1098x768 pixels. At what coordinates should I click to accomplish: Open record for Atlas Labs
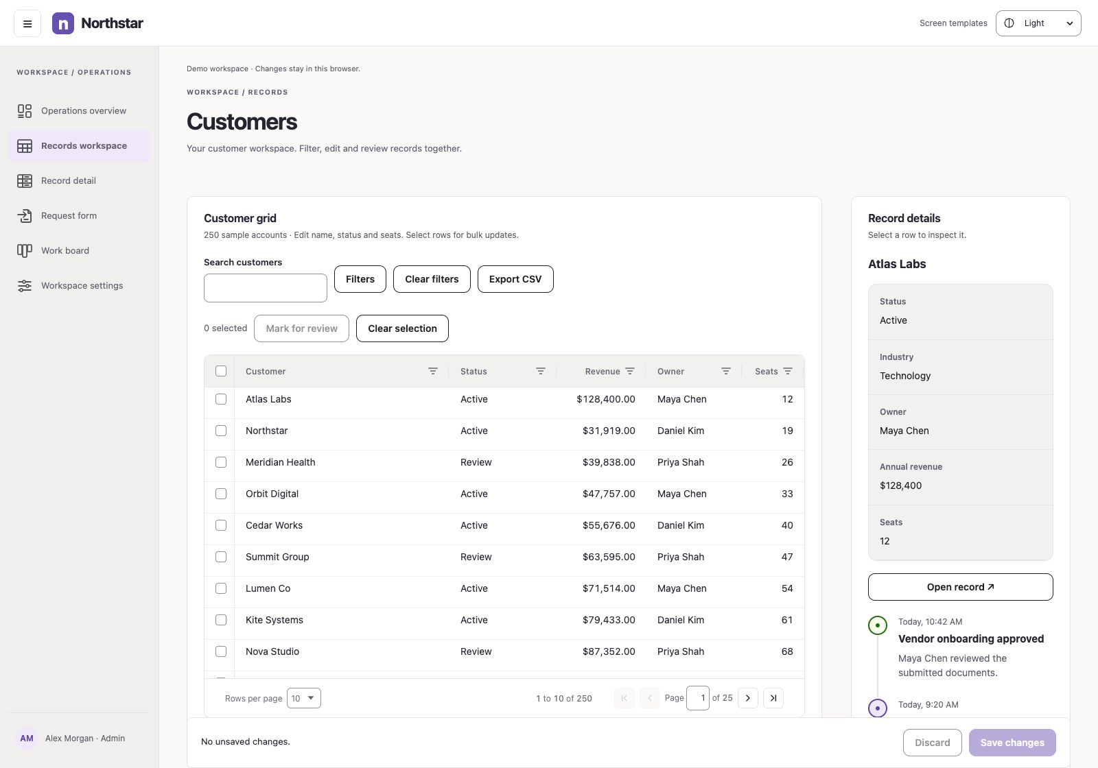click(x=961, y=587)
